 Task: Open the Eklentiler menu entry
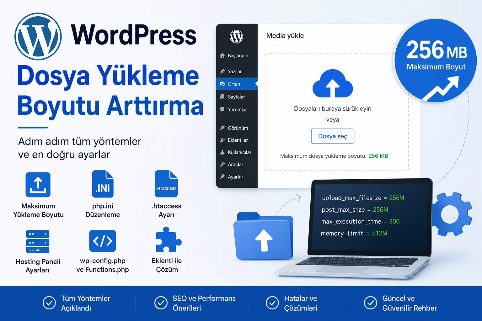coord(237,140)
